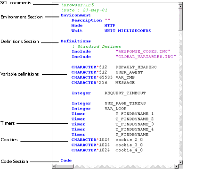Click the DEFAULT_HEADERS variable name

pyautogui.click(x=136, y=67)
